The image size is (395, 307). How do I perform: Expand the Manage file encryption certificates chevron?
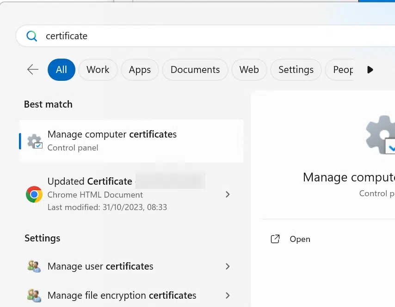228,295
